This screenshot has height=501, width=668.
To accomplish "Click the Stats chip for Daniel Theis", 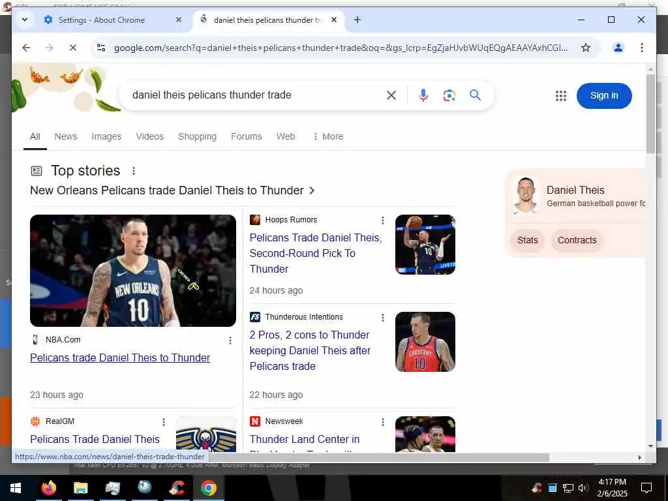I will 527,240.
